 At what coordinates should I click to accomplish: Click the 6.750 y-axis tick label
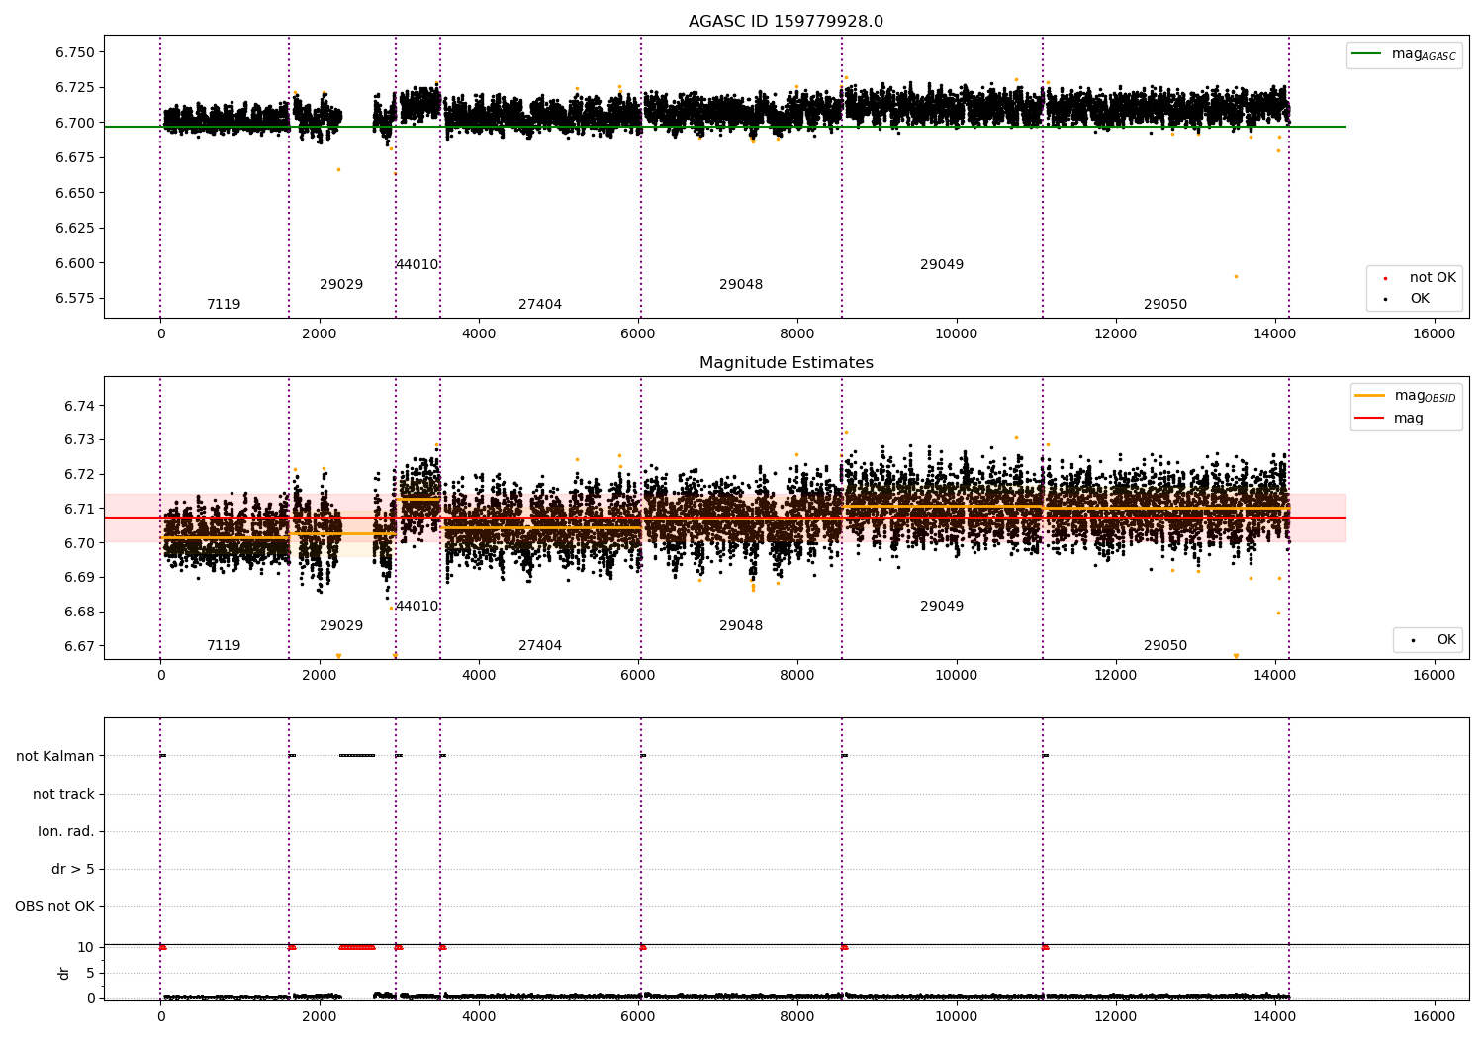coord(75,52)
